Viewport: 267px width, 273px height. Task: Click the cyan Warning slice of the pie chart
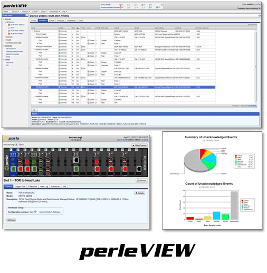210,158
